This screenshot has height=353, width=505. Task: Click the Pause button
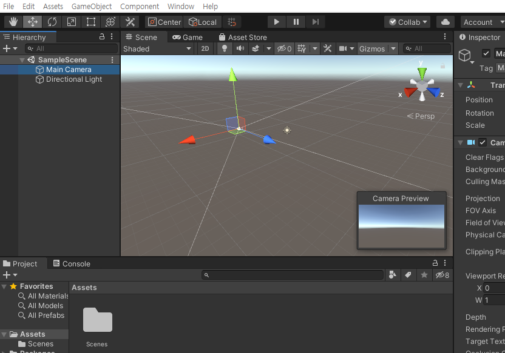point(296,22)
